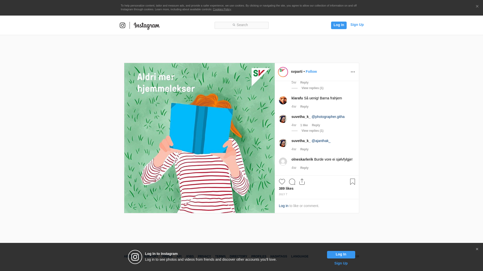The width and height of the screenshot is (483, 271).
Task: Open DIRECTORY footer link
Action: [238, 256]
